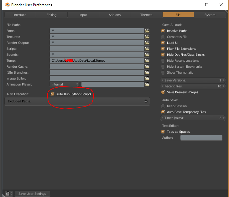Image resolution: width=229 pixels, height=197 pixels.
Task: Switch to Editing tab
Action: (x=52, y=15)
